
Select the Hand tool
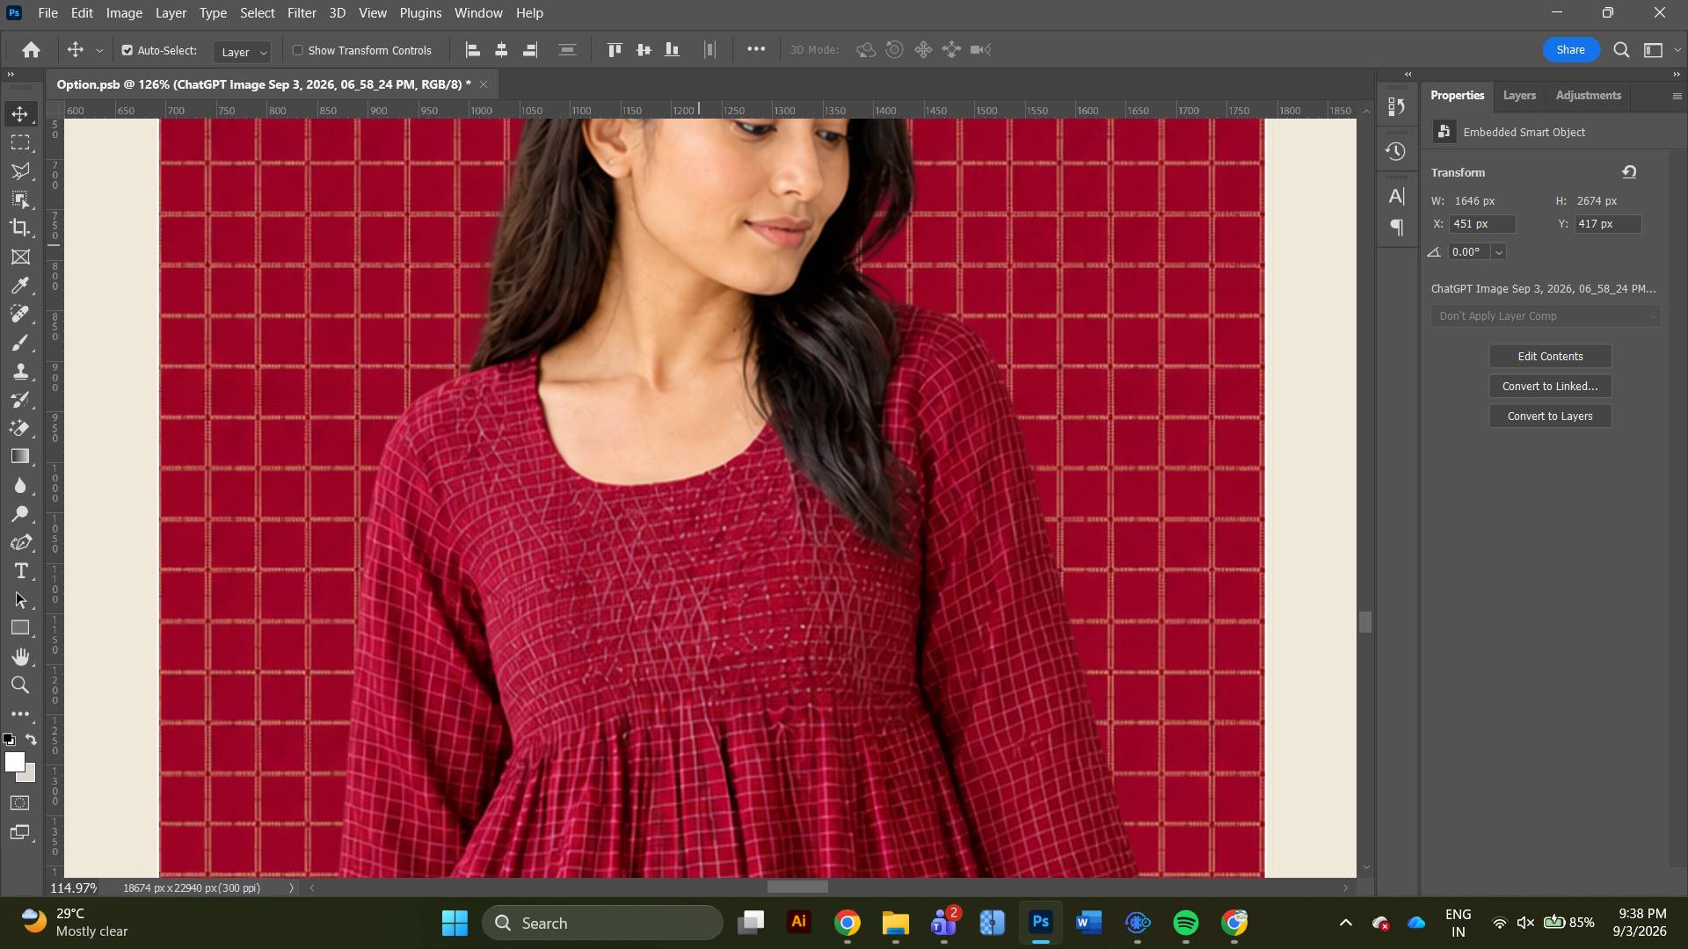(20, 656)
